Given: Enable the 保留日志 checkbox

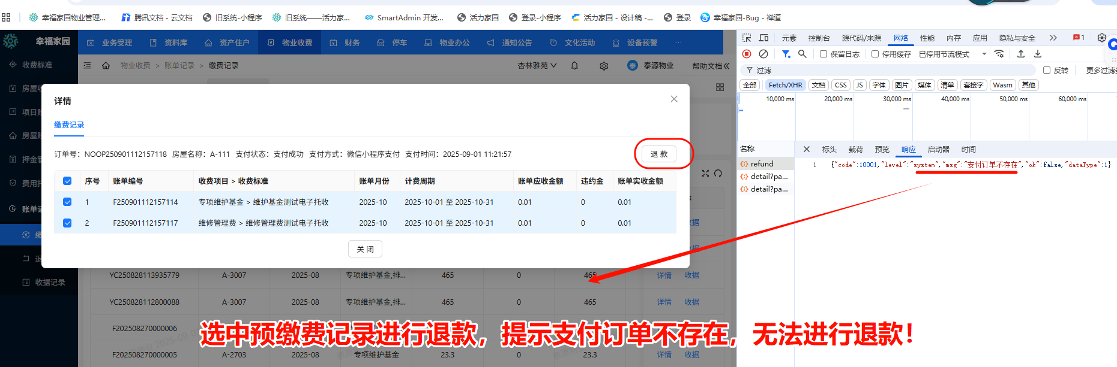Looking at the screenshot, I should tap(823, 54).
